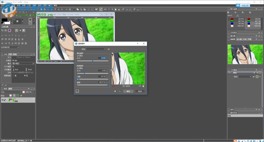
Task: Click the help pointer icon in the toolbar
Action: pyautogui.click(x=97, y=9)
